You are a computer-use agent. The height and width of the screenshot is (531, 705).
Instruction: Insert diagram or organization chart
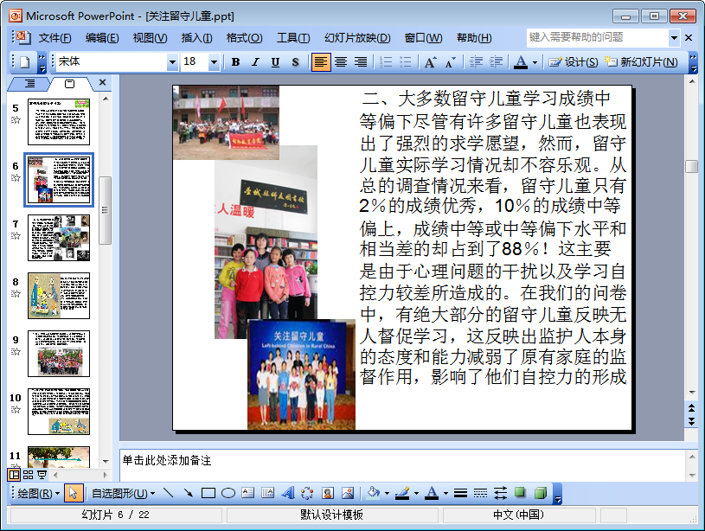point(308,493)
